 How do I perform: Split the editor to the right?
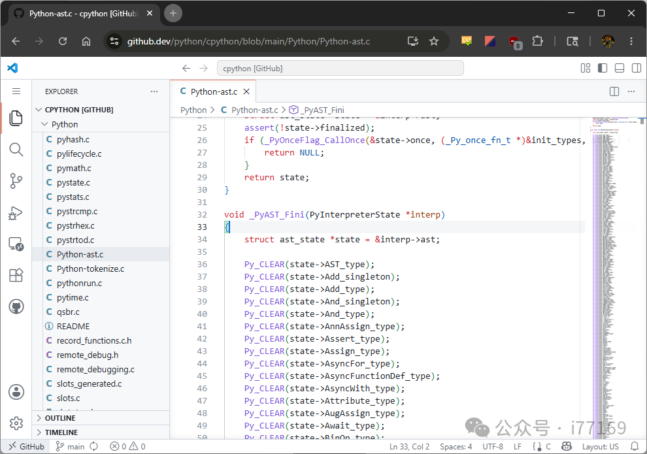[x=614, y=91]
